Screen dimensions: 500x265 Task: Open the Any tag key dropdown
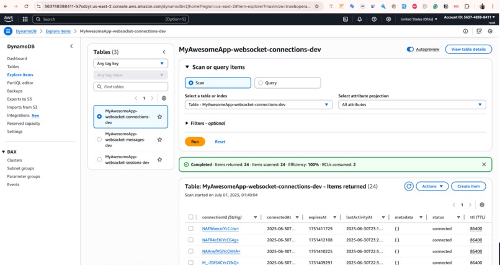coord(131,63)
